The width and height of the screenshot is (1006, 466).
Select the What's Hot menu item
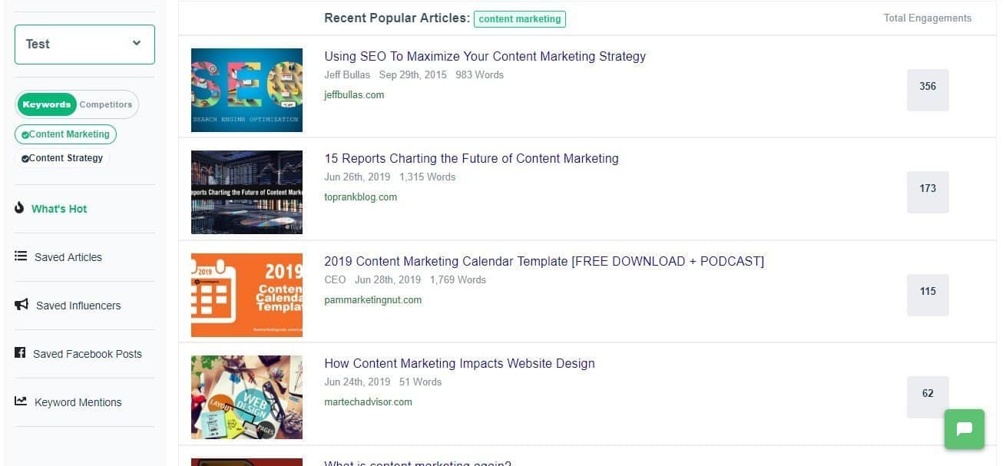tap(59, 208)
